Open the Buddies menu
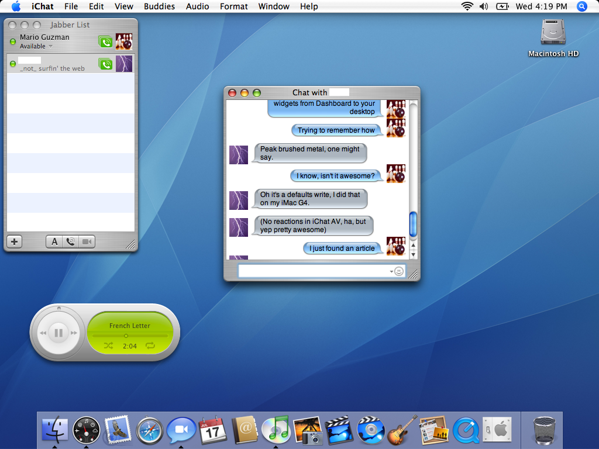Viewport: 599px width, 449px height. pos(159,6)
